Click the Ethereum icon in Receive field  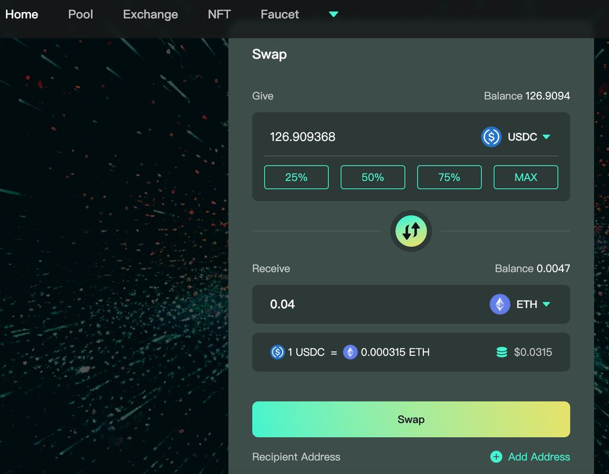tap(500, 304)
